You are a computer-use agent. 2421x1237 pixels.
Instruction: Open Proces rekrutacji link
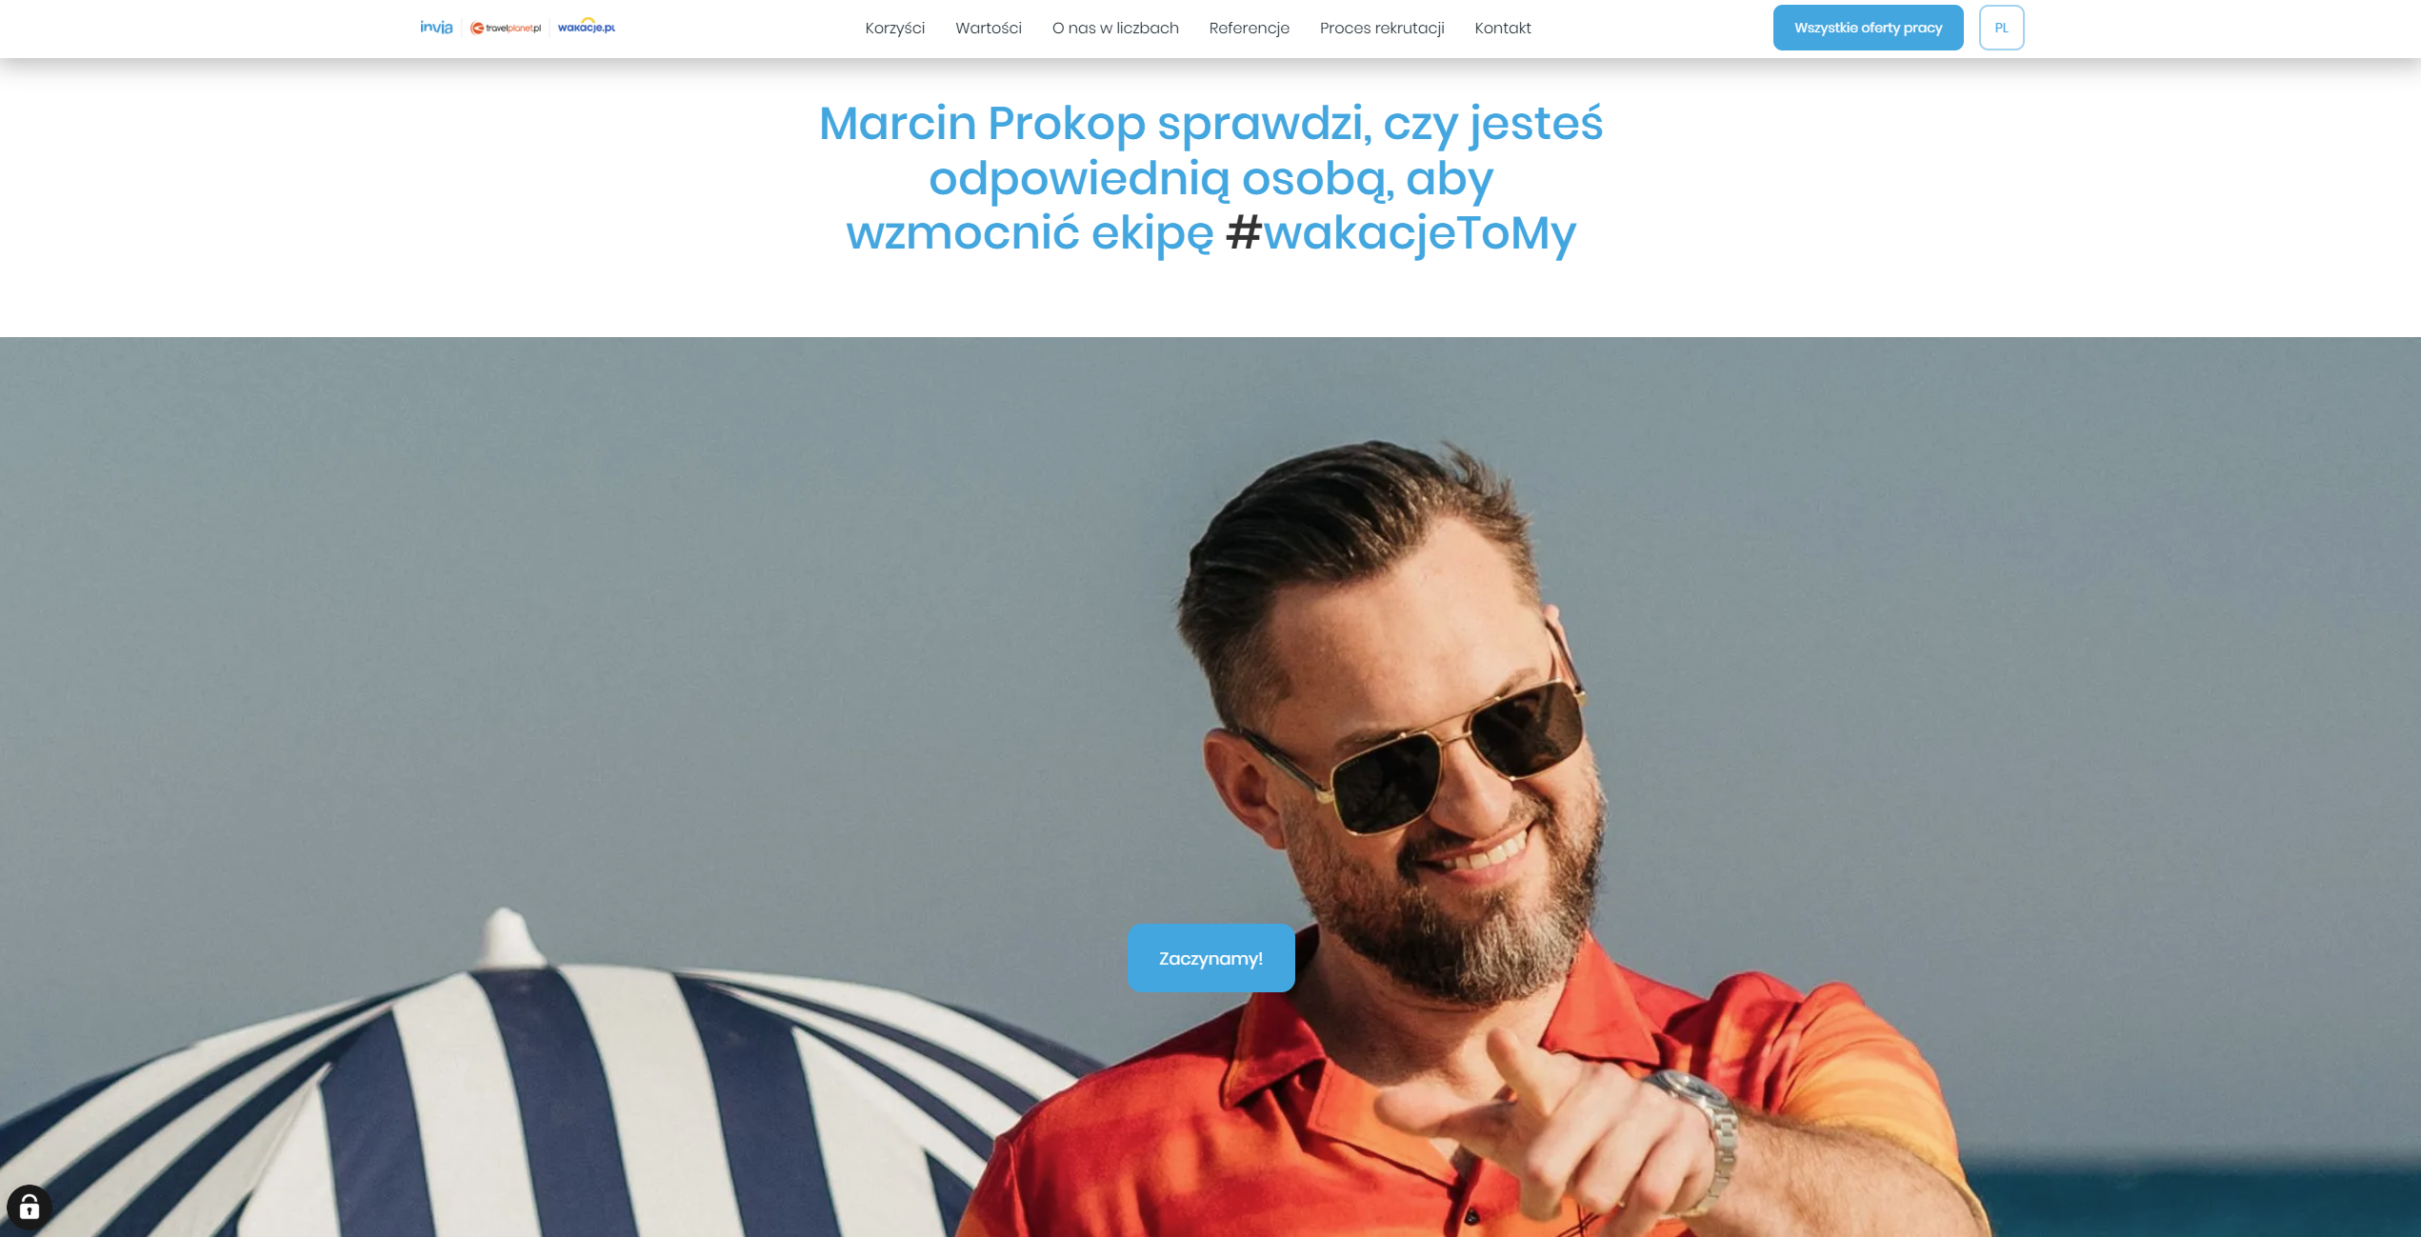tap(1382, 29)
